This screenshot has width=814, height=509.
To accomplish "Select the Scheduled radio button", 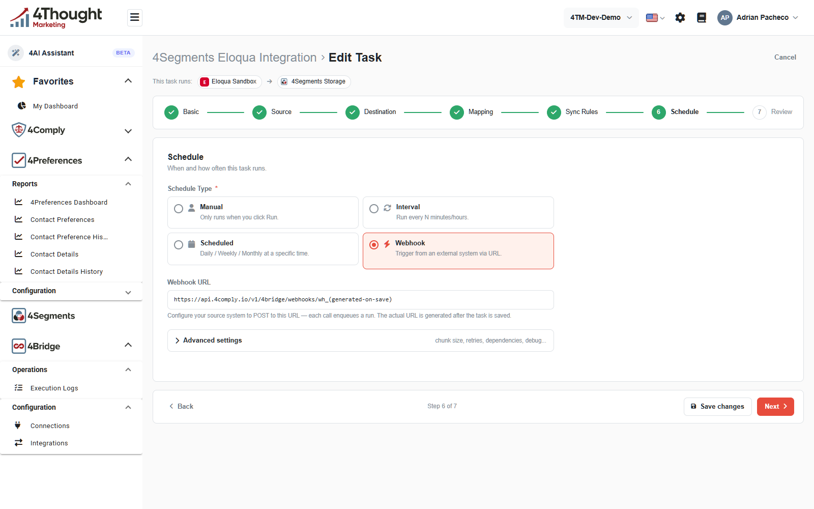I will (179, 245).
